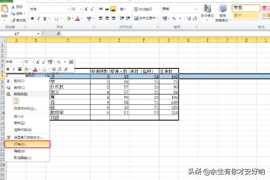Choose 选择性粘贴(S)... from the context menu
Viewport: 270px width, 180px height.
(27, 108)
